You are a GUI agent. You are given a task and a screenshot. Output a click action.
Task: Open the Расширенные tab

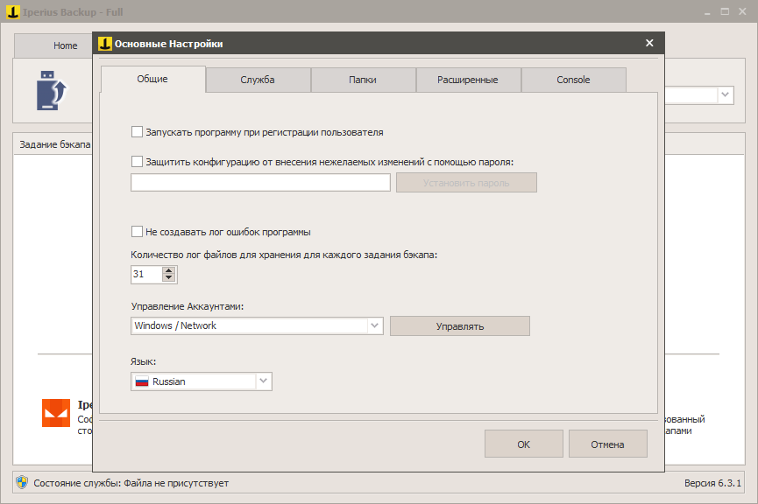pyautogui.click(x=468, y=80)
